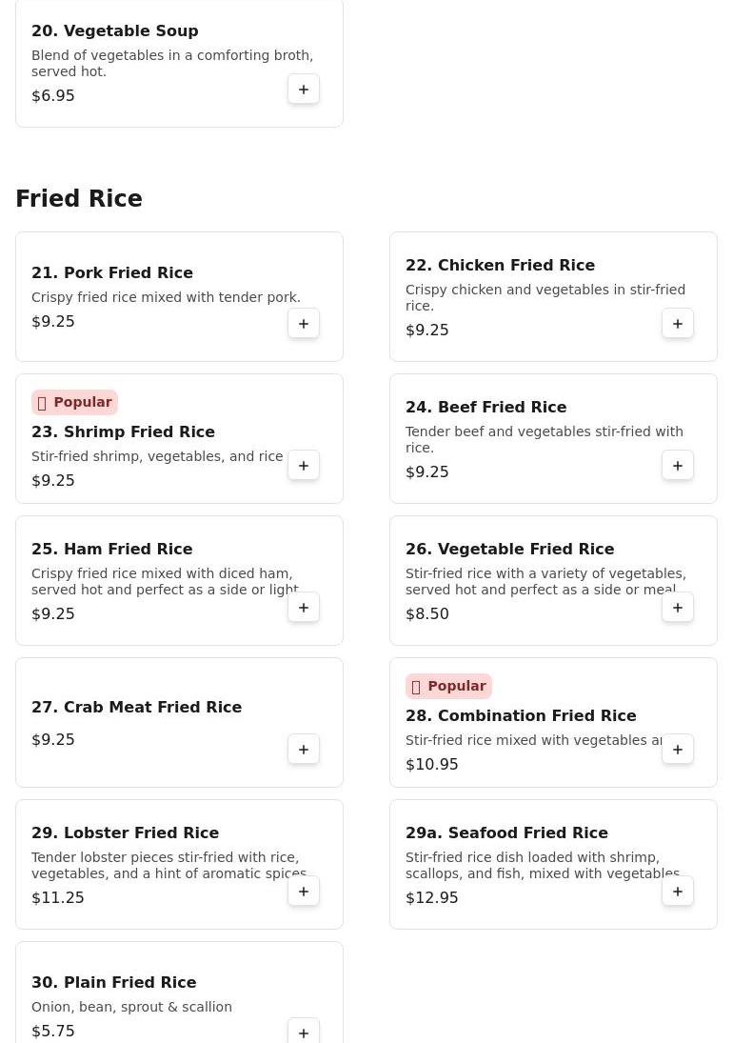Add Pork Fried Rice with plus button

tap(303, 323)
